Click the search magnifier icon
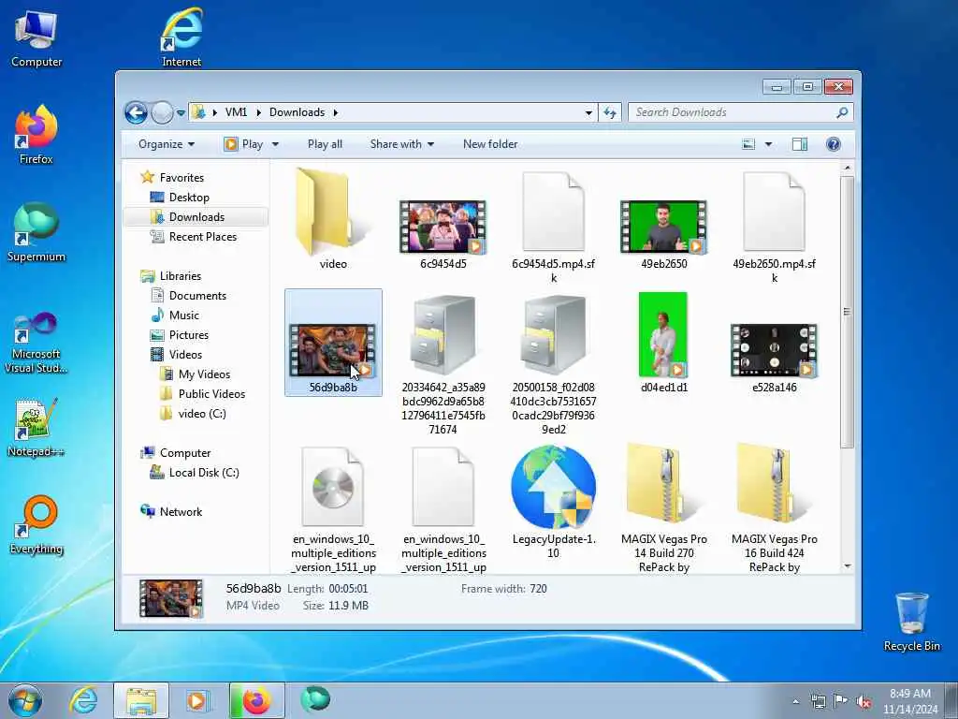 point(842,112)
